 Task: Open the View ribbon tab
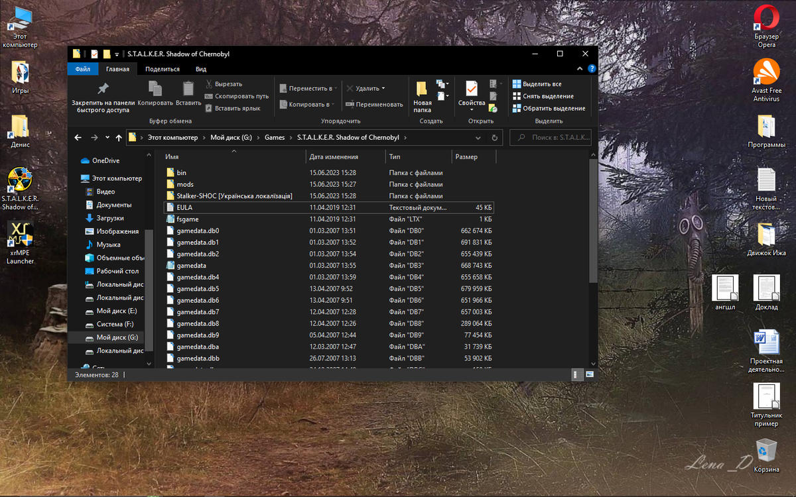(x=201, y=69)
